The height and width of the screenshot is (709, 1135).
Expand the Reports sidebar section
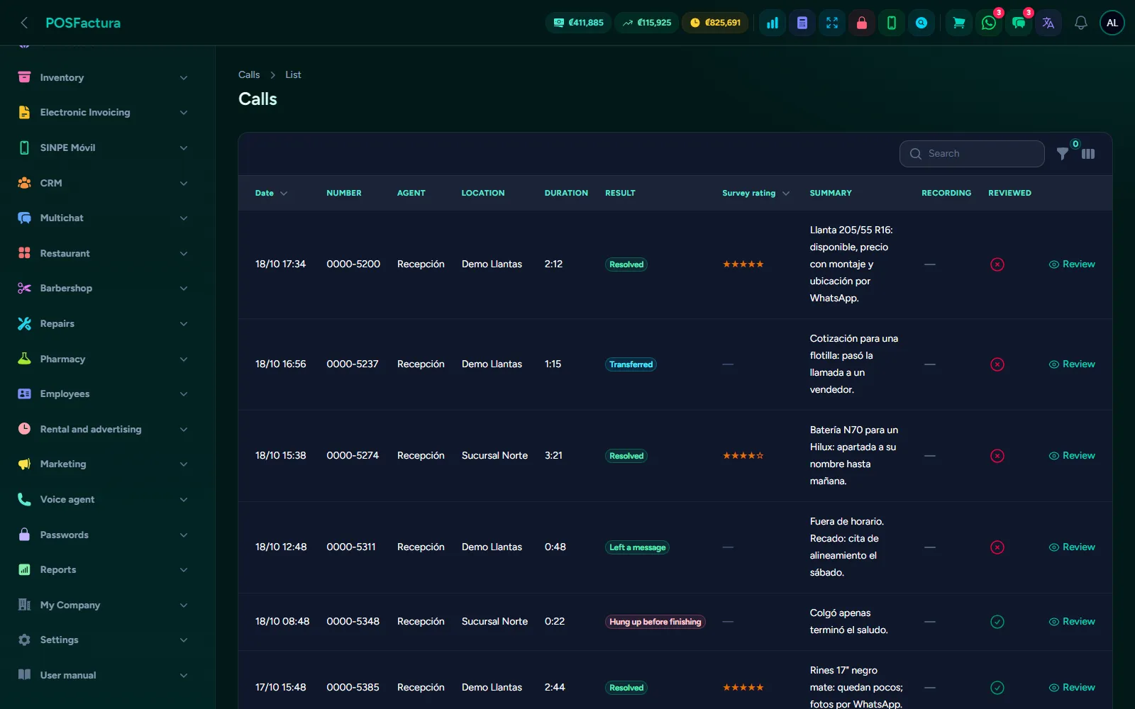pos(104,570)
